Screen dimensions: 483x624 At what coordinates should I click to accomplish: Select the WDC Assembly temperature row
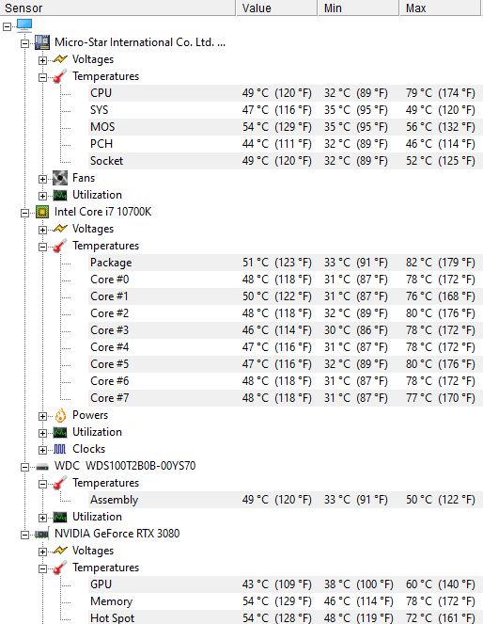tap(284, 500)
